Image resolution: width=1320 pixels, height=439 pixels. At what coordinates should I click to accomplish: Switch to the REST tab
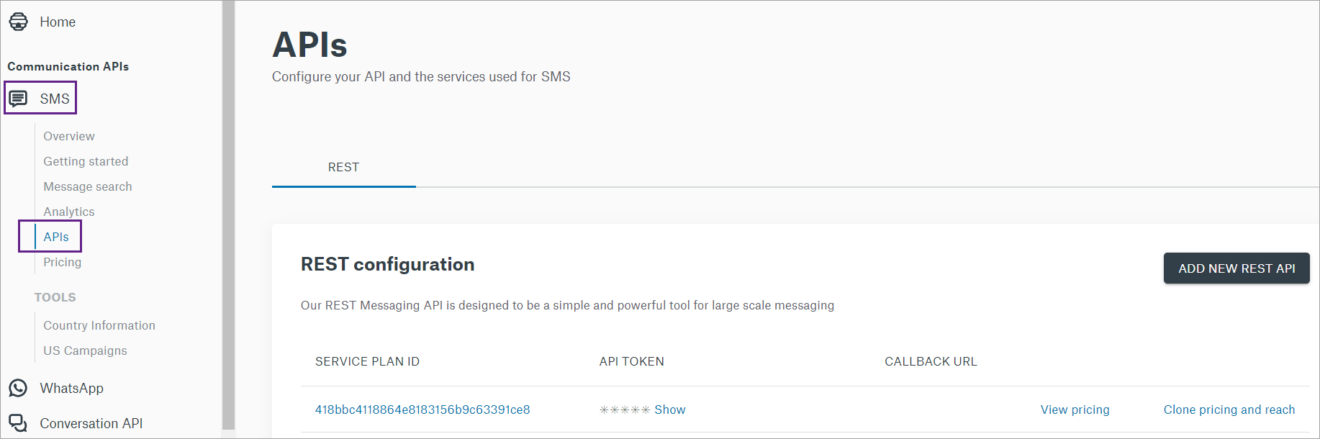343,167
